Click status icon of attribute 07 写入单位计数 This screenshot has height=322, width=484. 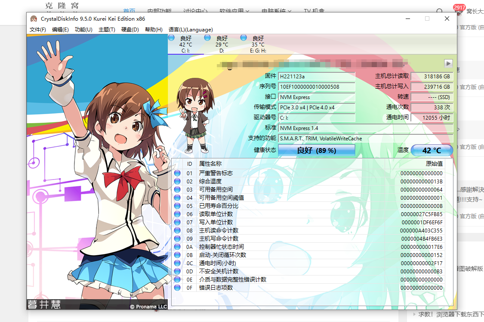point(177,222)
